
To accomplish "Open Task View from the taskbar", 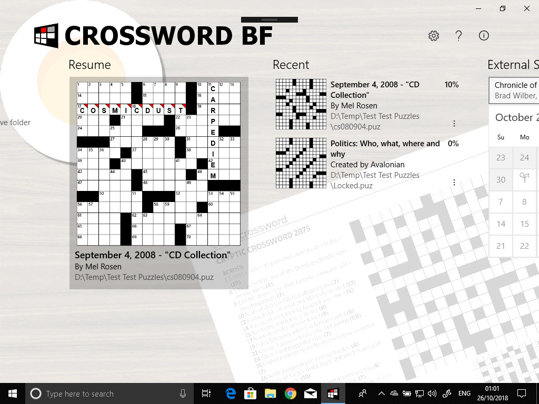I will tap(206, 393).
